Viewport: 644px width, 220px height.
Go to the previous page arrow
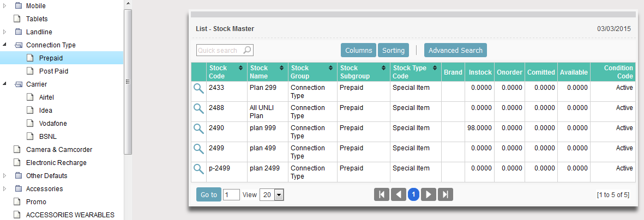coord(398,194)
